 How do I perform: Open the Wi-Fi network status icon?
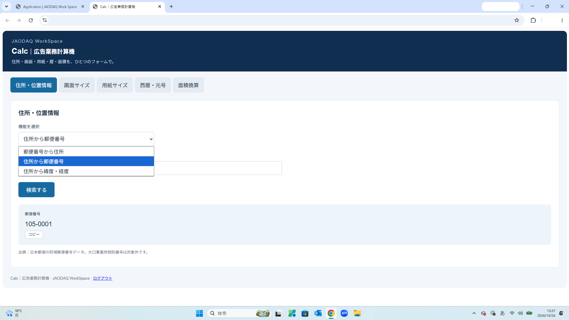tap(512, 313)
